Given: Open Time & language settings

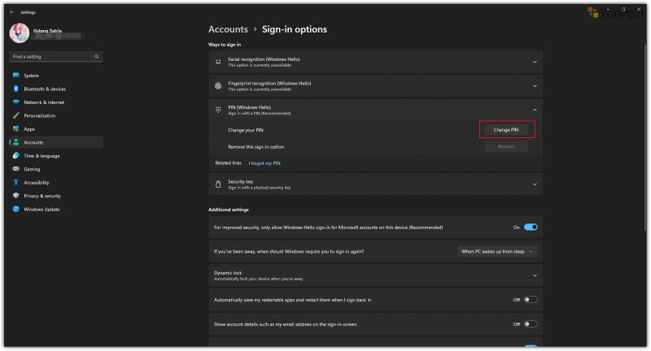Looking at the screenshot, I should point(42,156).
